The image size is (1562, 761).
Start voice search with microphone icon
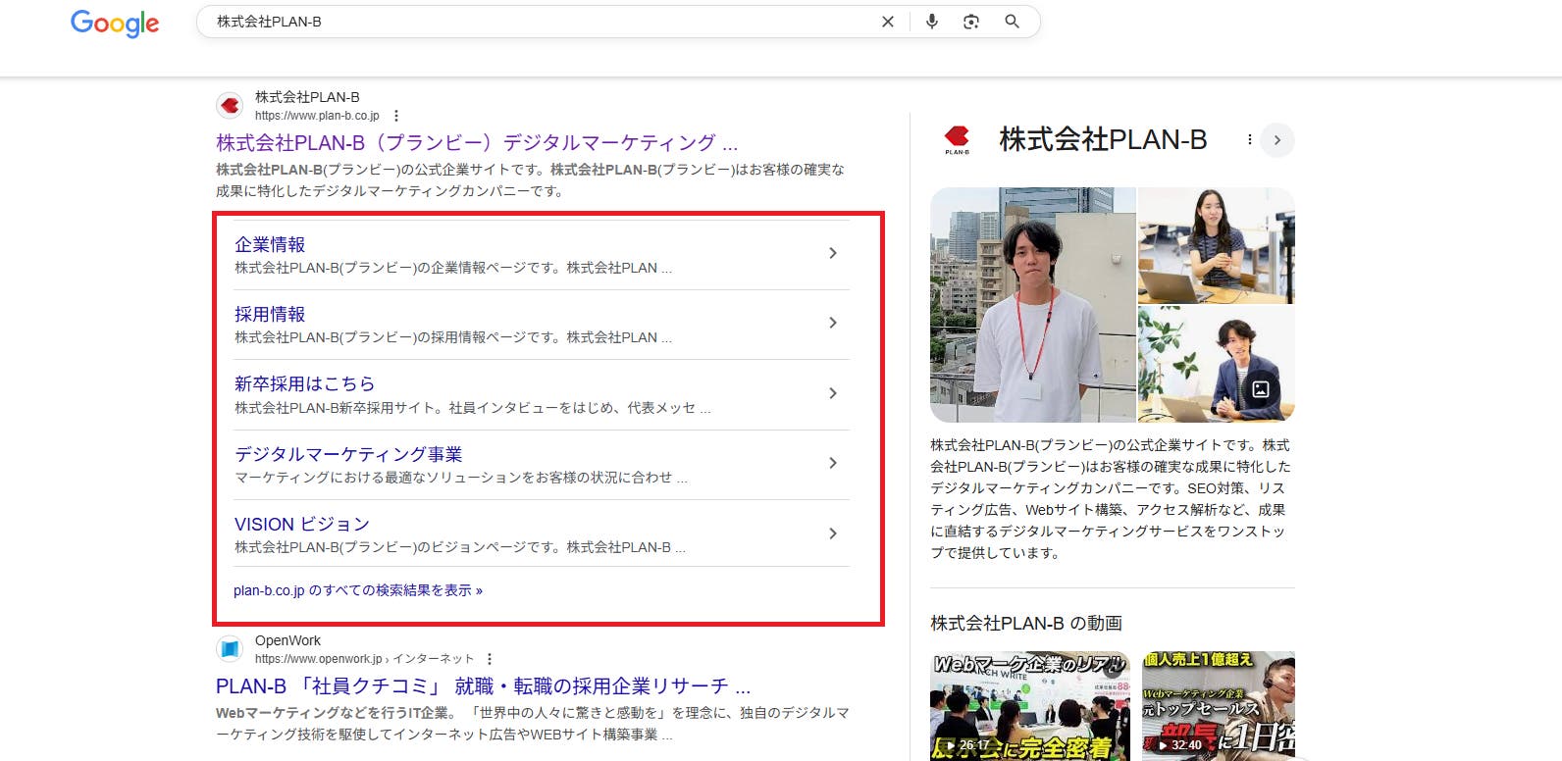pos(931,22)
